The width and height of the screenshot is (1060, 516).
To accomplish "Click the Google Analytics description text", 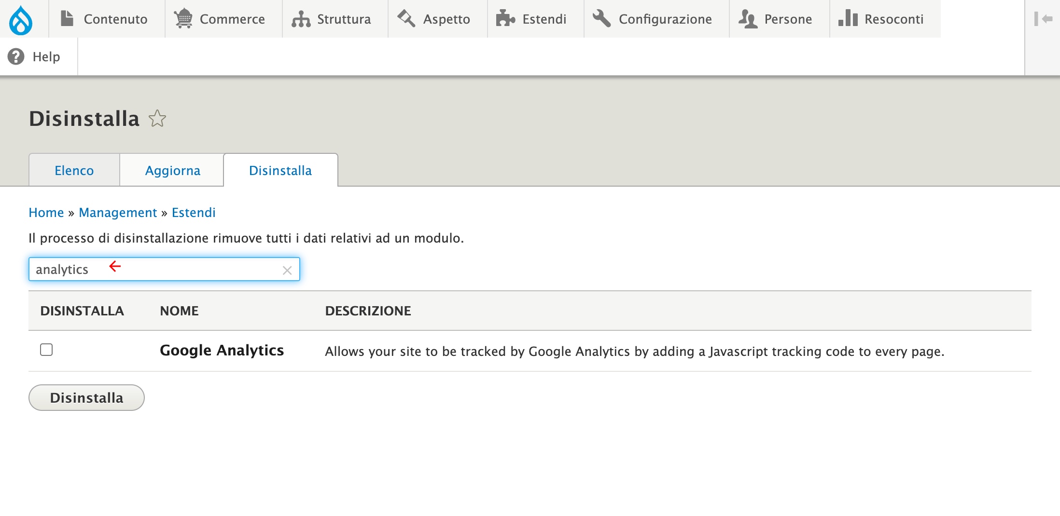I will click(634, 352).
